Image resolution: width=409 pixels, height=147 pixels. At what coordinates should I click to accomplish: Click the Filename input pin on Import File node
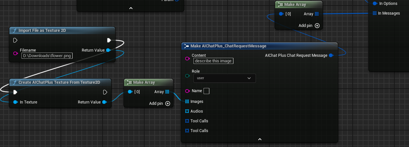click(x=15, y=53)
